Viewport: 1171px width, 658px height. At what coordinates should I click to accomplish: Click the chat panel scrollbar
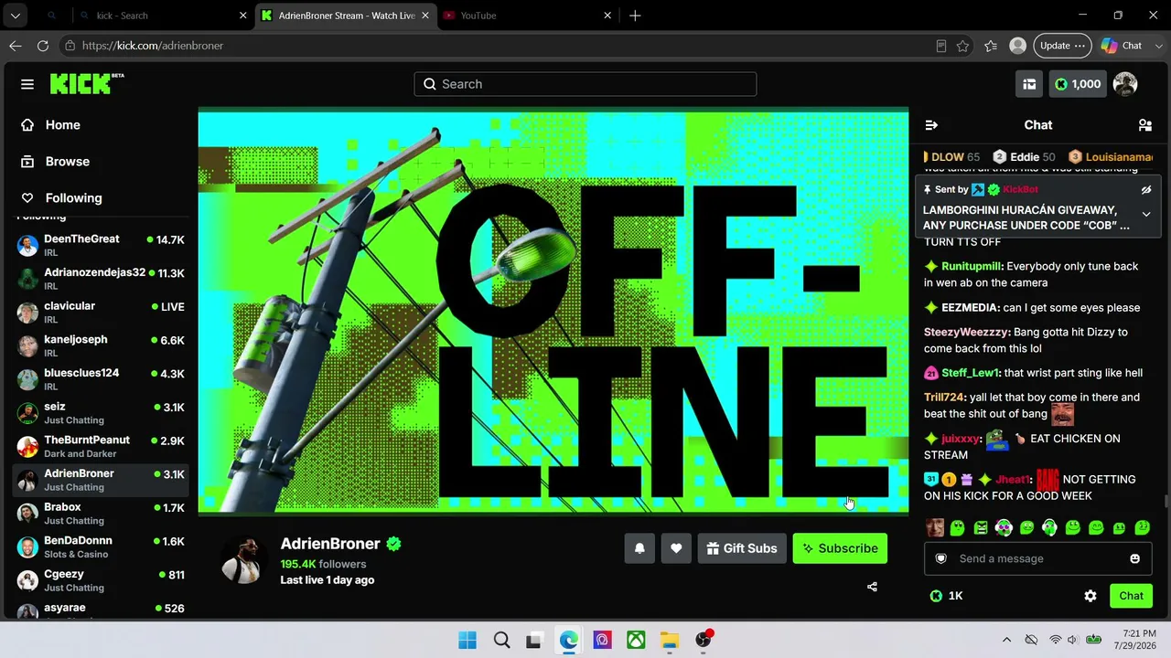(1165, 501)
